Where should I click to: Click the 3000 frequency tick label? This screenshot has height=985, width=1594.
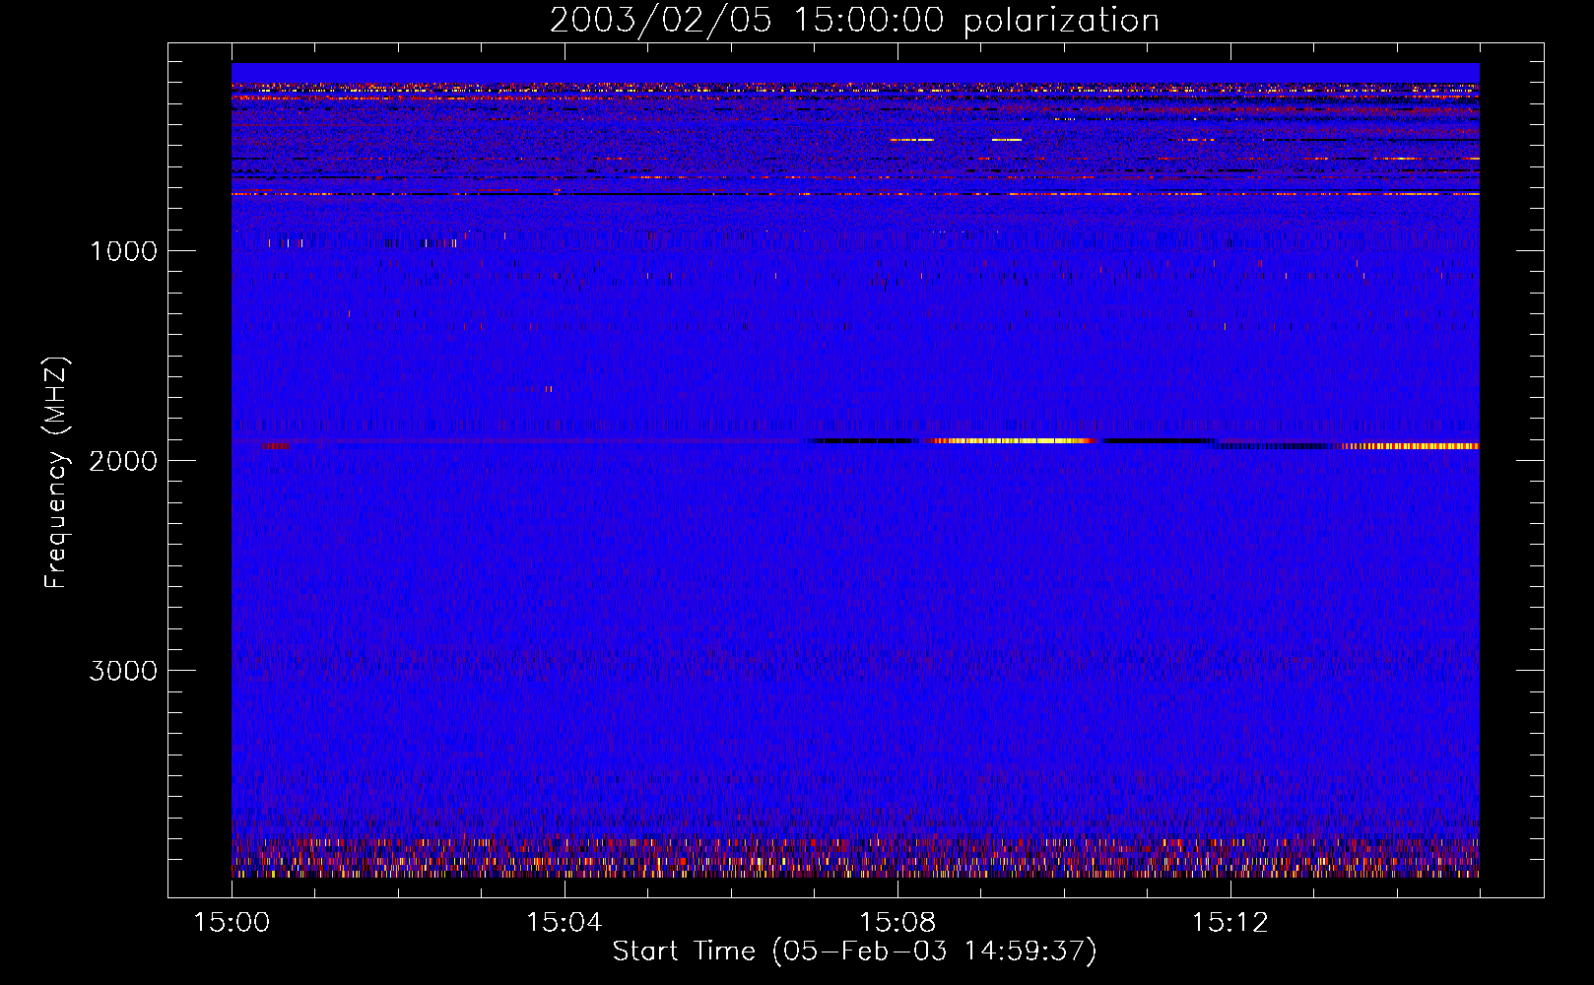(123, 671)
